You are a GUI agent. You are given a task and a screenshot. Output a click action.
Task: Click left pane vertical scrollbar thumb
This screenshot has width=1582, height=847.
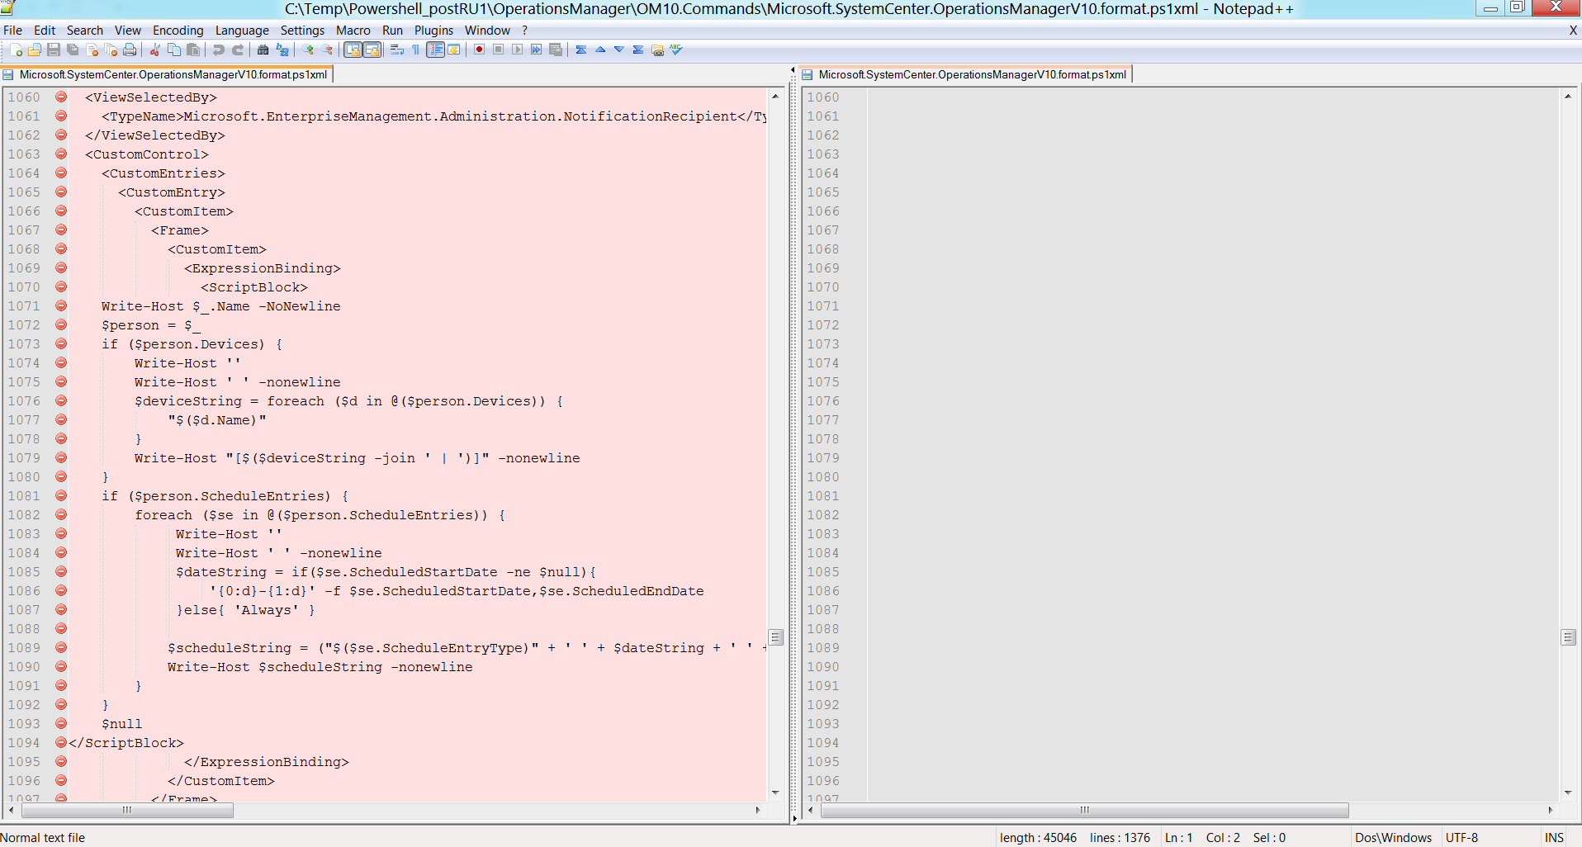tap(775, 637)
